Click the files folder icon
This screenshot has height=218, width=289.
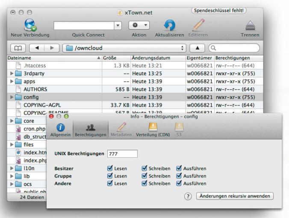(x=18, y=144)
